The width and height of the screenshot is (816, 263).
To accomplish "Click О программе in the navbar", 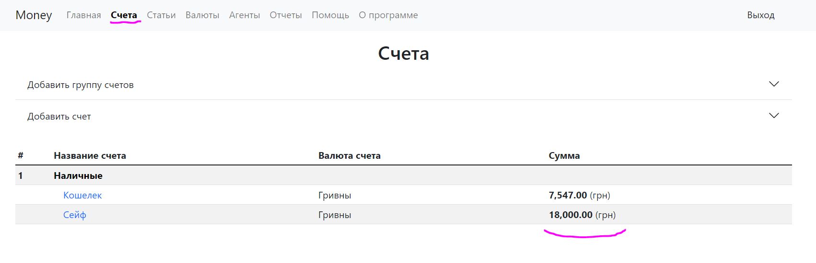I will (x=388, y=15).
